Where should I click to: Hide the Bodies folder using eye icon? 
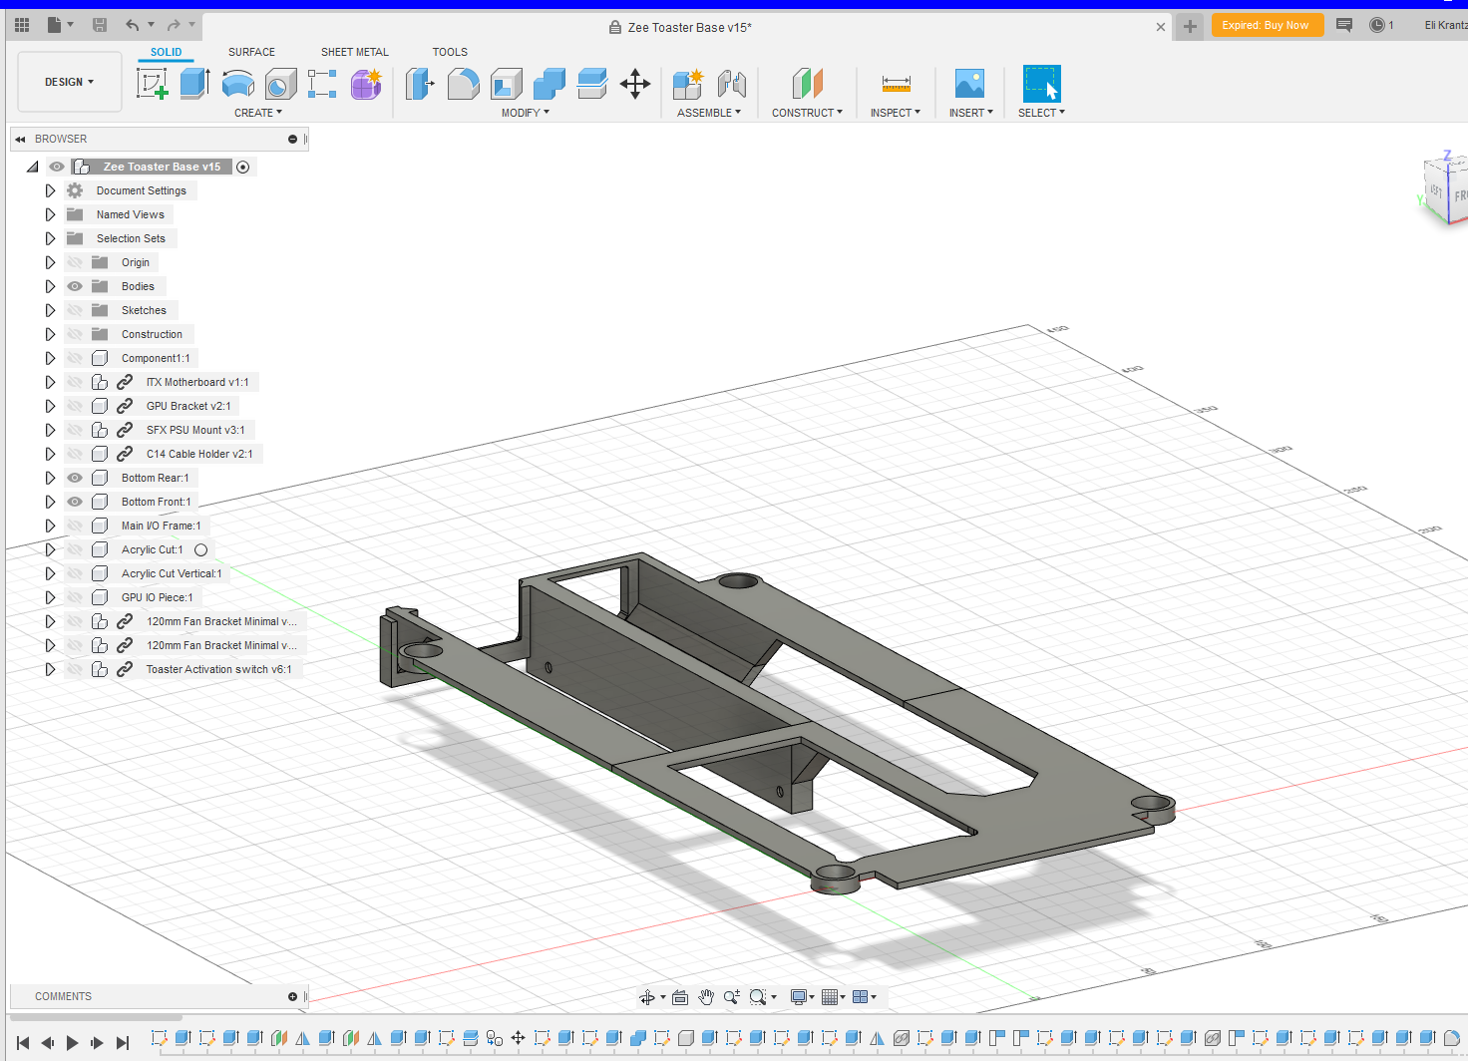(75, 286)
